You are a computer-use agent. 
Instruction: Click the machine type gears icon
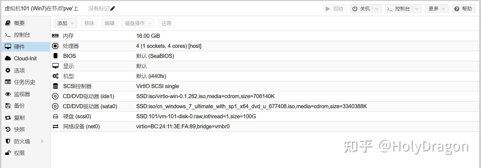55,76
